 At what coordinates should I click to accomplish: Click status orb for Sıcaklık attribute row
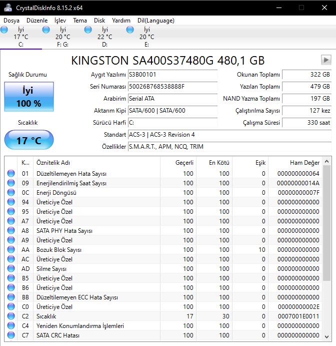(x=11, y=316)
